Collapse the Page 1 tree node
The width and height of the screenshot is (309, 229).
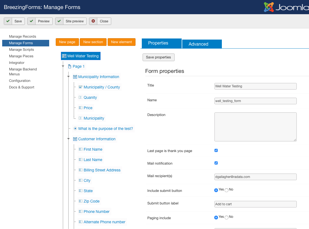[63, 66]
